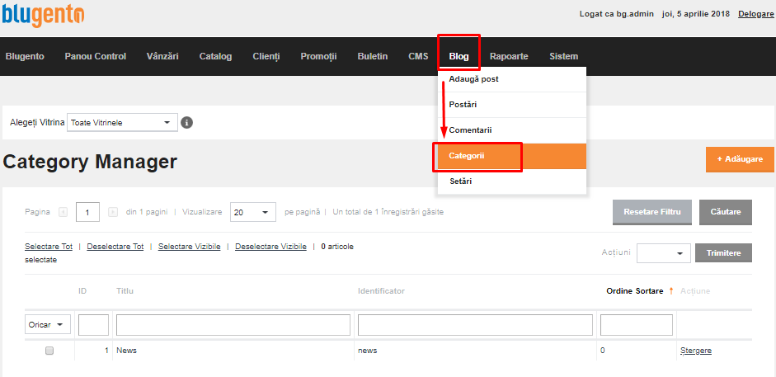Click the Blugento logo
Image resolution: width=776 pixels, height=377 pixels.
coord(44,14)
